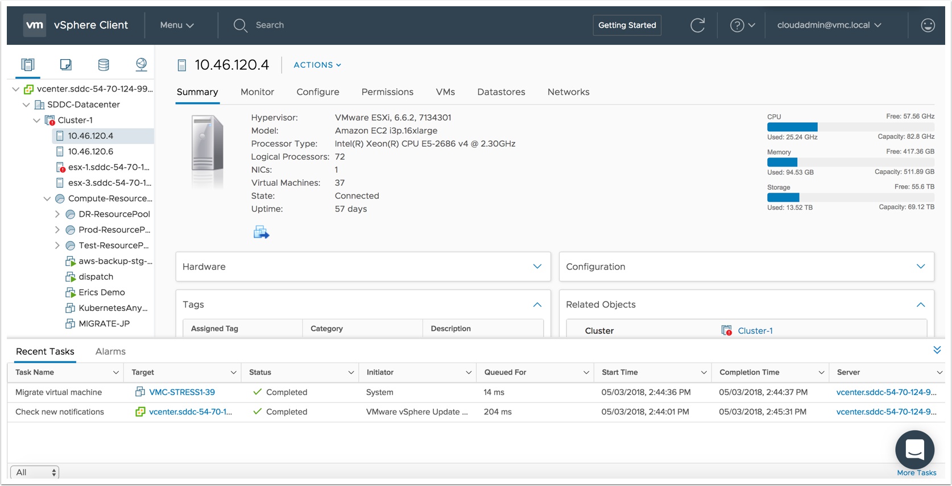Open the Permissions tab
This screenshot has width=952, height=486.
pos(387,92)
